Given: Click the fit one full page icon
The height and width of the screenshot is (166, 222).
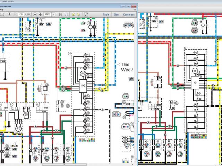Looking at the screenshot, I should [66, 15].
